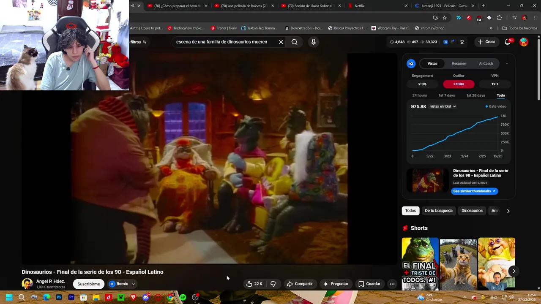Open Angel P. Hdez. channel name
The image size is (541, 304).
click(51, 281)
